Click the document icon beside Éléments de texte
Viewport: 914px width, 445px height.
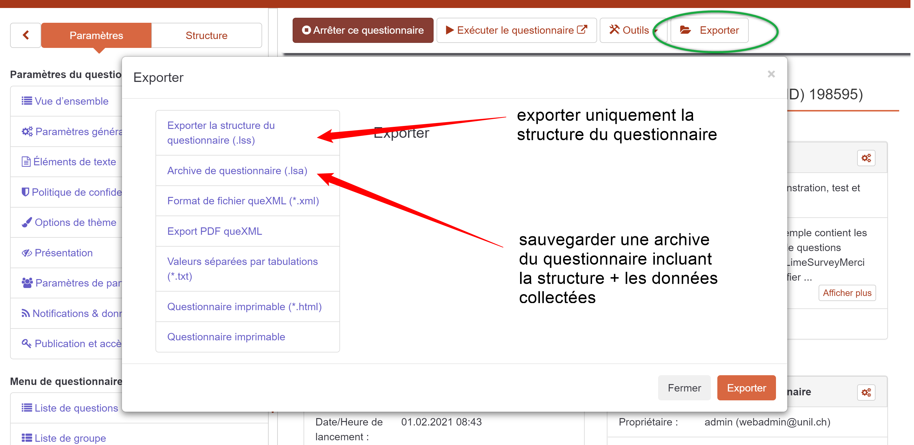coord(26,161)
